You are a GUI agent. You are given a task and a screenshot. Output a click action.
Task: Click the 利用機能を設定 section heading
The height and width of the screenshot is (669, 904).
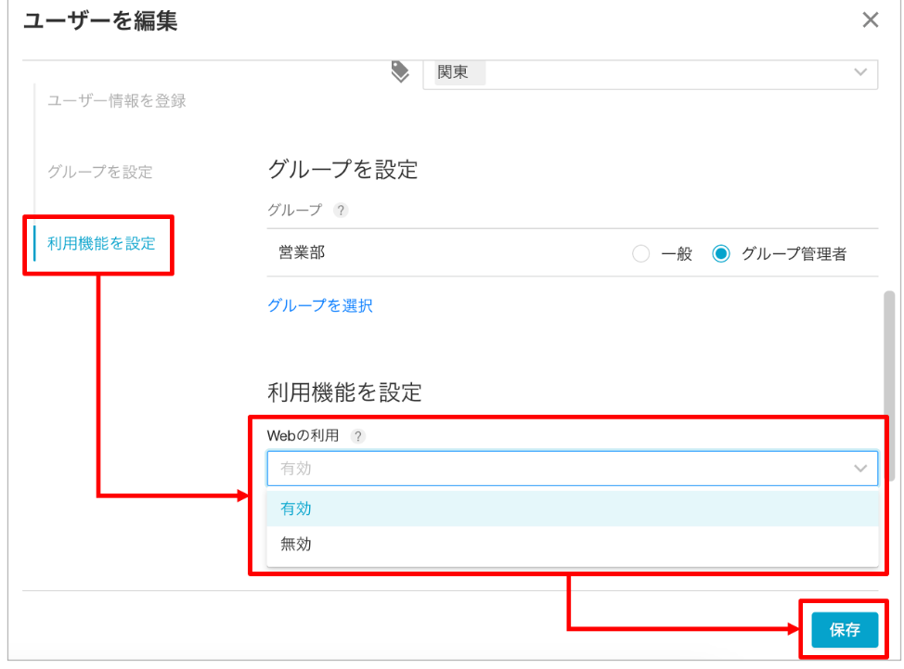pyautogui.click(x=344, y=392)
